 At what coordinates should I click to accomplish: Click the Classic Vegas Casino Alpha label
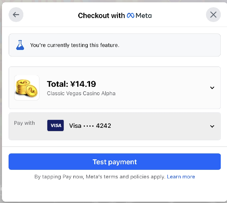click(x=81, y=93)
